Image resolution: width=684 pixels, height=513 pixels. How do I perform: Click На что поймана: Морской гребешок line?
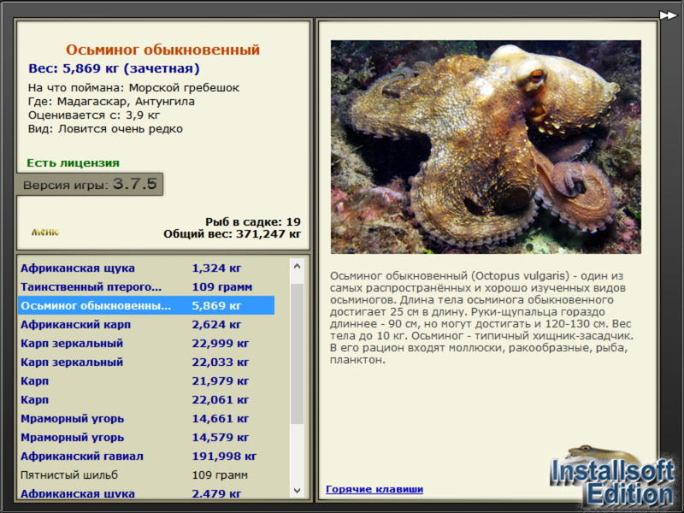[134, 88]
